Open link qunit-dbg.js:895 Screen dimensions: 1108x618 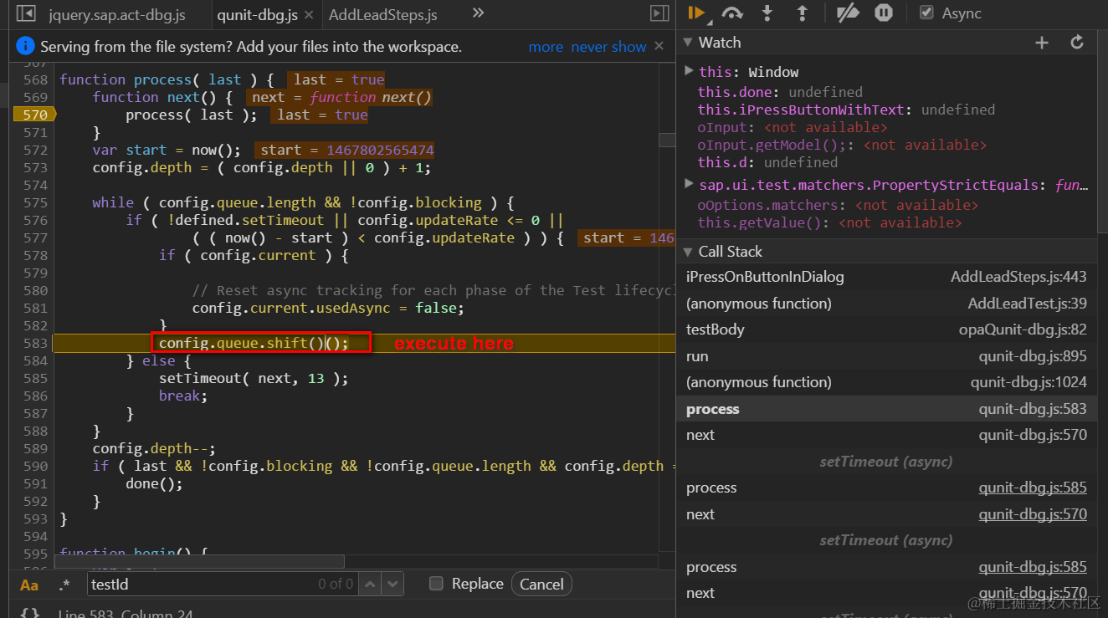(1033, 356)
